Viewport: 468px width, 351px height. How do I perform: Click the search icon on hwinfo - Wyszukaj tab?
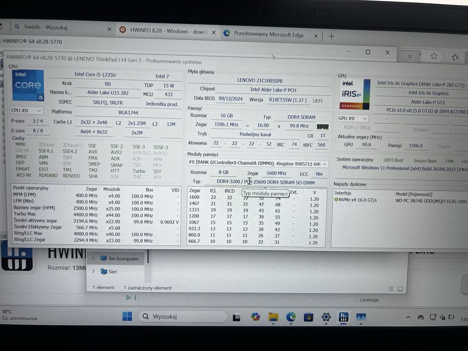coord(17,27)
